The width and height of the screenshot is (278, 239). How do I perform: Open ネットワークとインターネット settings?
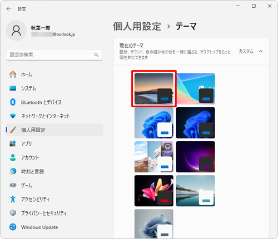coord(54,116)
